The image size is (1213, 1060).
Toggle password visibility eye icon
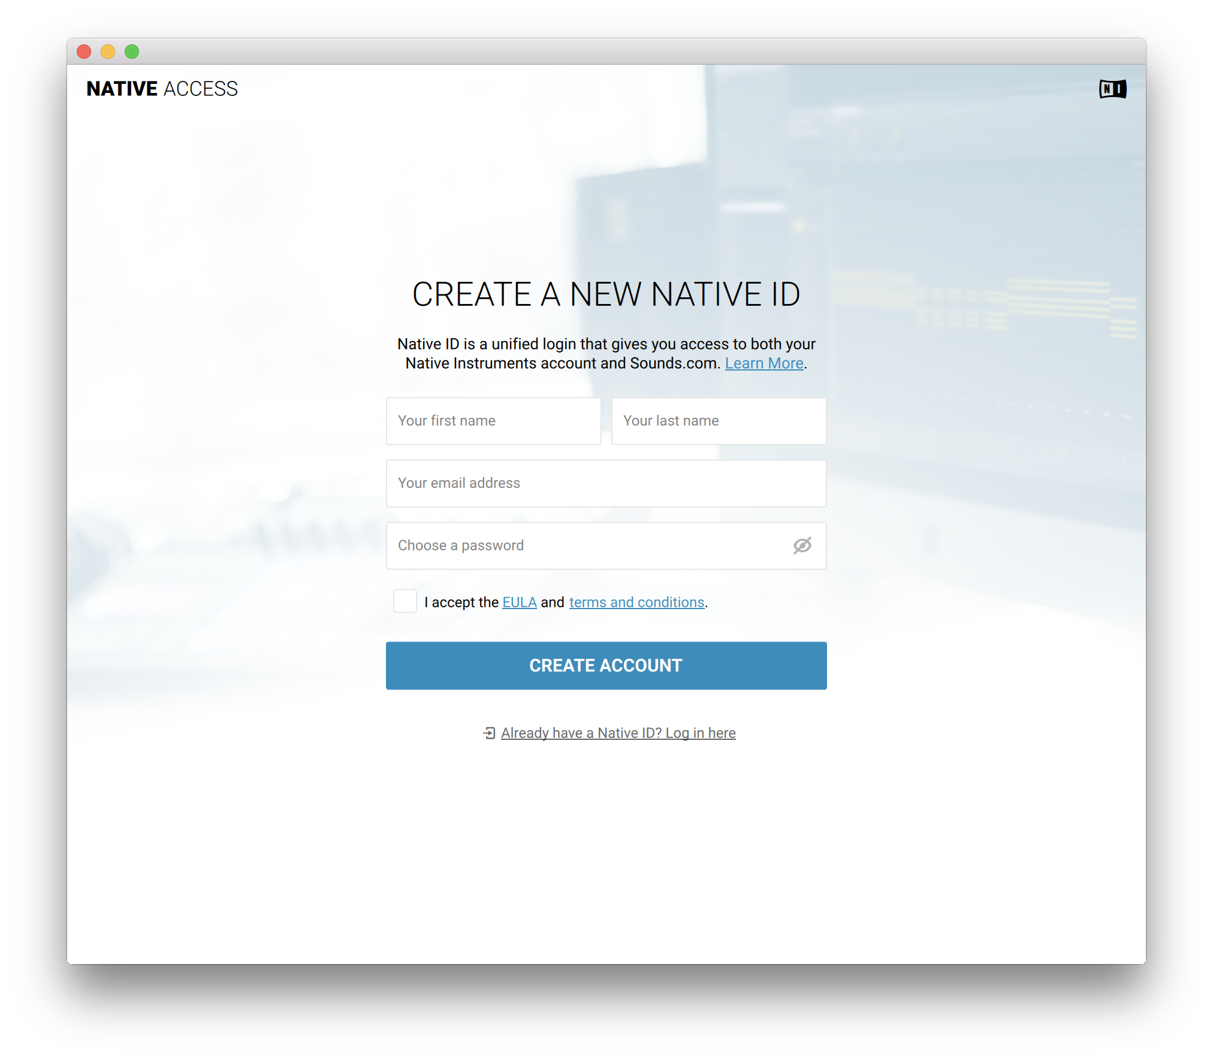[802, 545]
